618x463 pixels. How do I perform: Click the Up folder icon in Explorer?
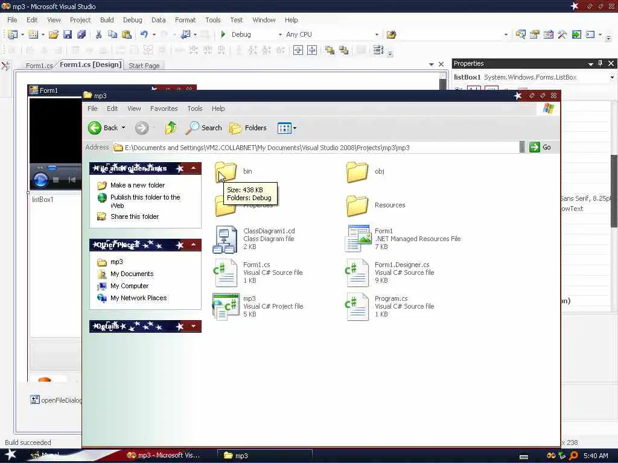click(171, 128)
